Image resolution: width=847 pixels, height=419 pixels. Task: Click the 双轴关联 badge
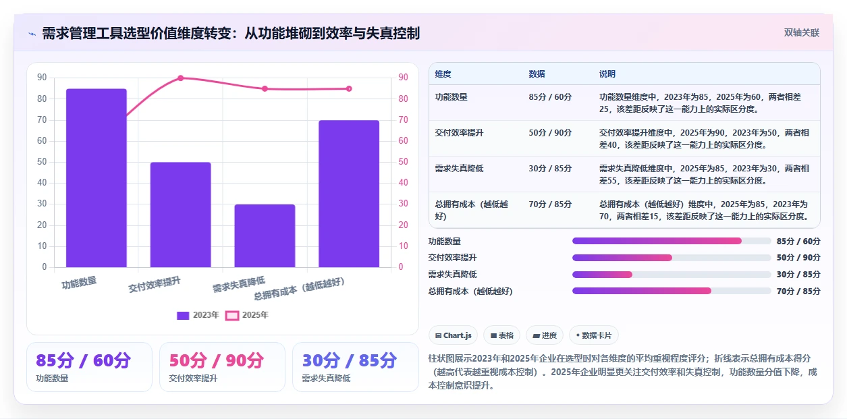click(801, 32)
